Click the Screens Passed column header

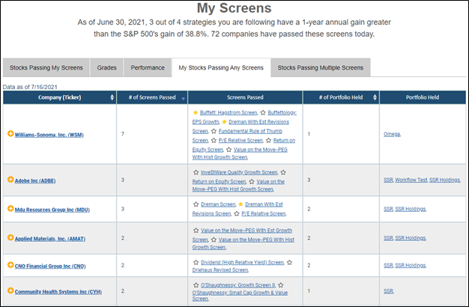pos(245,97)
